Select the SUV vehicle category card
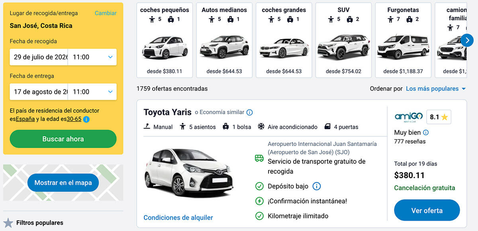478x231 pixels. (x=343, y=38)
